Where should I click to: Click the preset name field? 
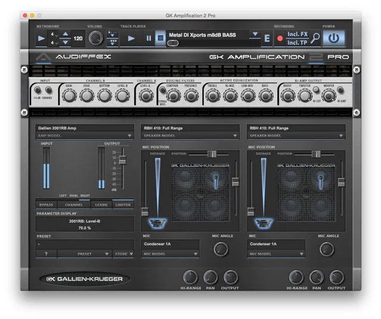point(85,244)
